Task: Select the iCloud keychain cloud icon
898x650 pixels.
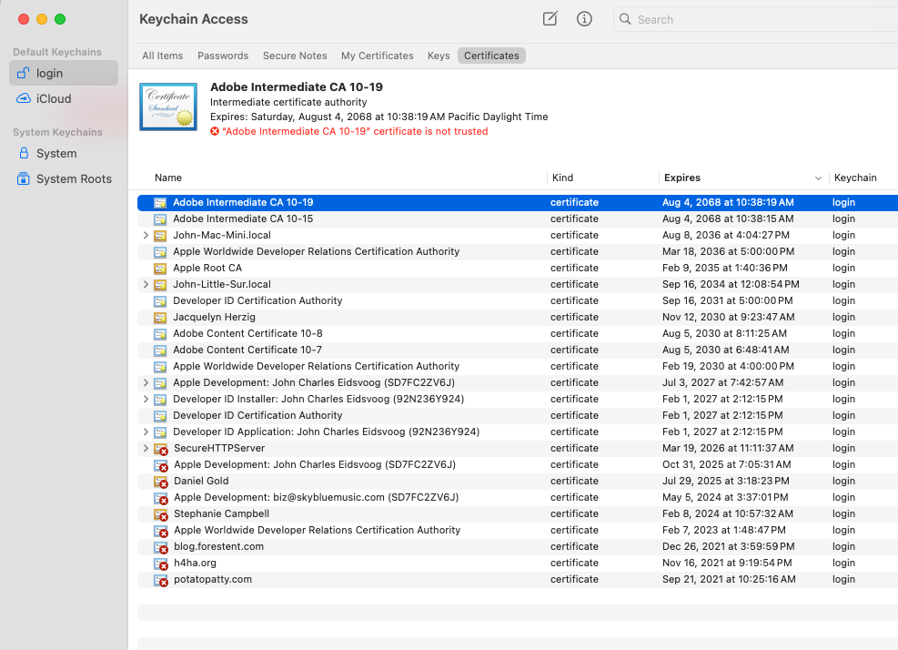Action: coord(24,98)
